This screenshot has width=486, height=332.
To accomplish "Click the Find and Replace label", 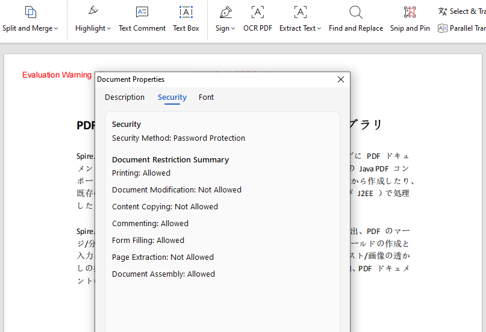I will [x=356, y=28].
